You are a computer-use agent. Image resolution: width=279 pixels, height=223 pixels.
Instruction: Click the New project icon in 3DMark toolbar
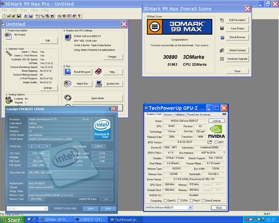click(x=3, y=16)
